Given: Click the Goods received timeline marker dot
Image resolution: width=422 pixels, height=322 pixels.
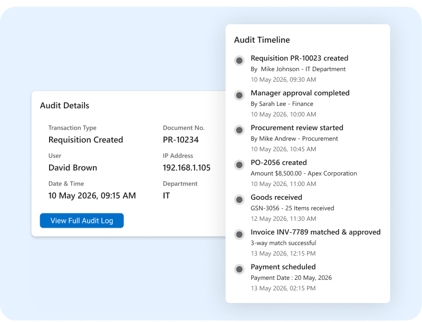Looking at the screenshot, I should pos(239,200).
